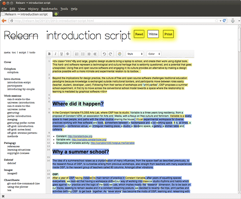
Task: Toggle underline formatting in editor toolbar
Action: point(61,54)
